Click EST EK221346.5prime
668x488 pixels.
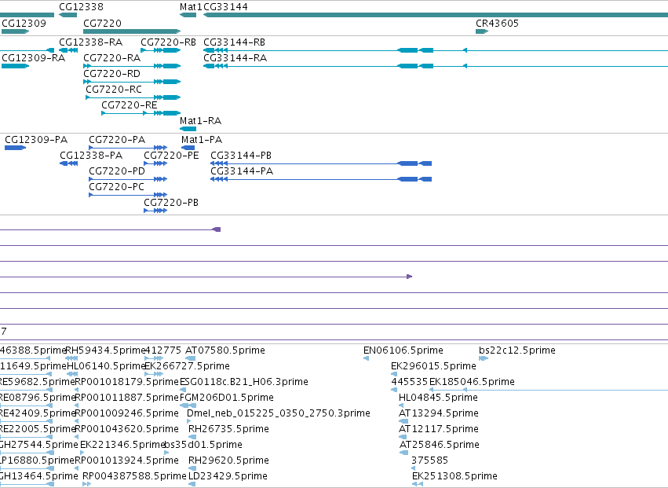point(122,445)
